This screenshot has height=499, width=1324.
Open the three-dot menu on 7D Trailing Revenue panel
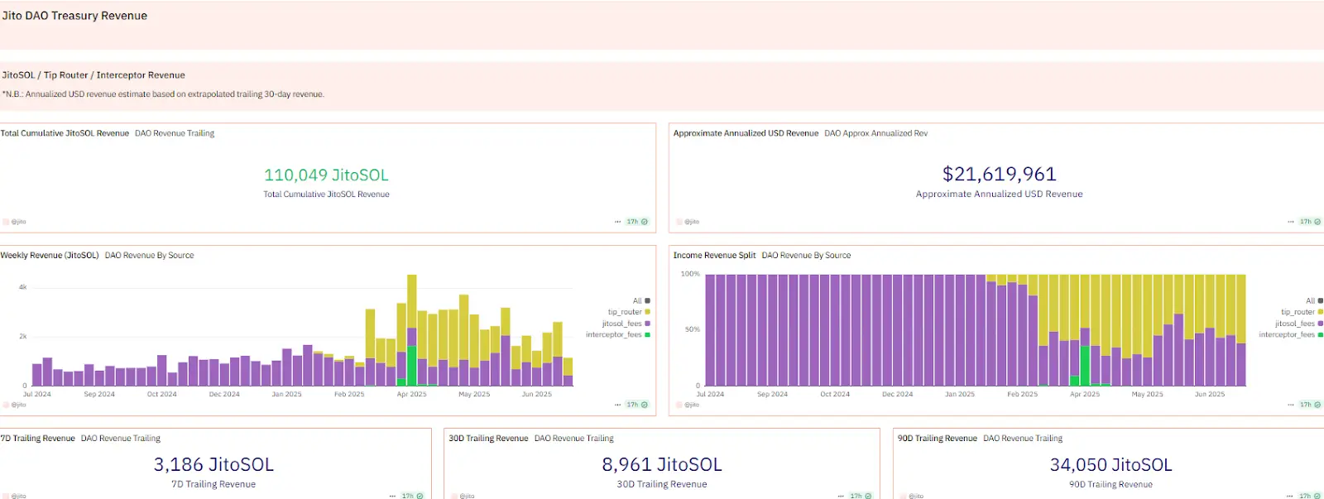tap(392, 496)
